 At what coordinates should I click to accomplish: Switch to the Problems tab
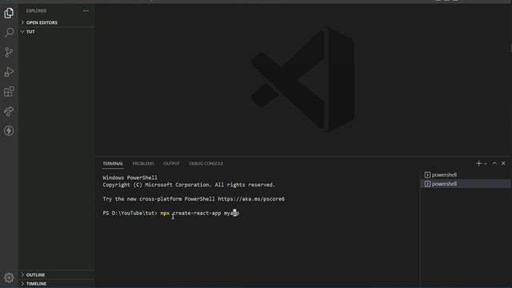click(x=143, y=163)
